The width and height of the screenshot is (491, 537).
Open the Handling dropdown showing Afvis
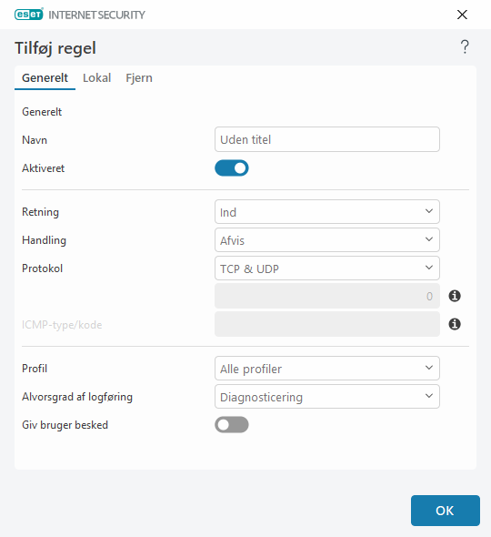[x=327, y=239]
